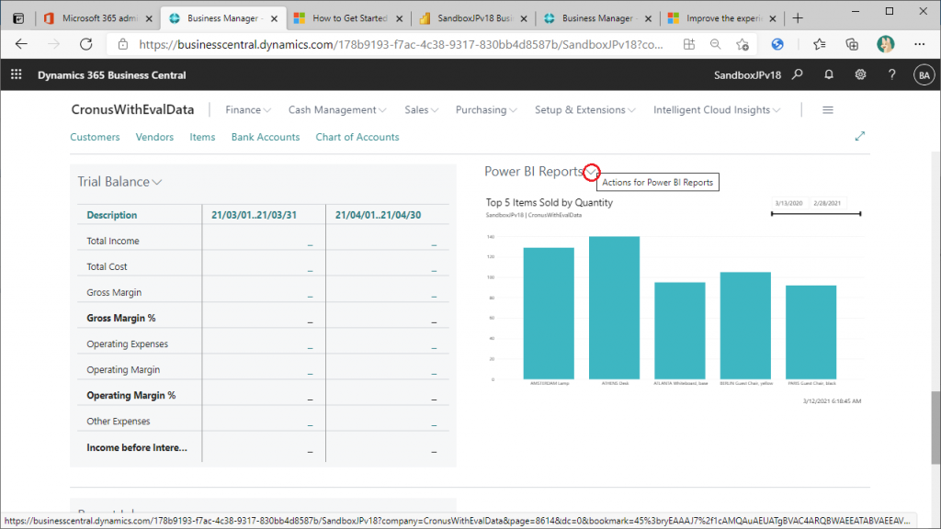The height and width of the screenshot is (529, 941).
Task: Open the Items link
Action: (x=202, y=137)
